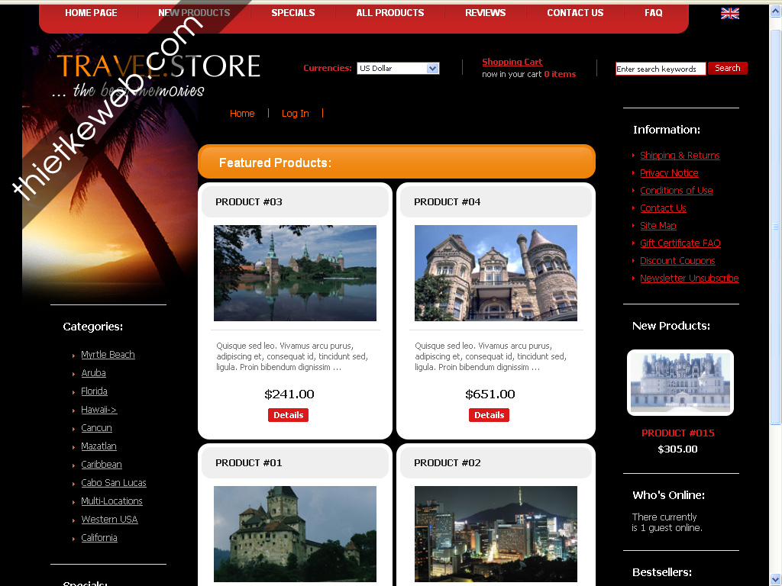Open the Shopping Cart link
The width and height of the screenshot is (782, 586).
(512, 62)
